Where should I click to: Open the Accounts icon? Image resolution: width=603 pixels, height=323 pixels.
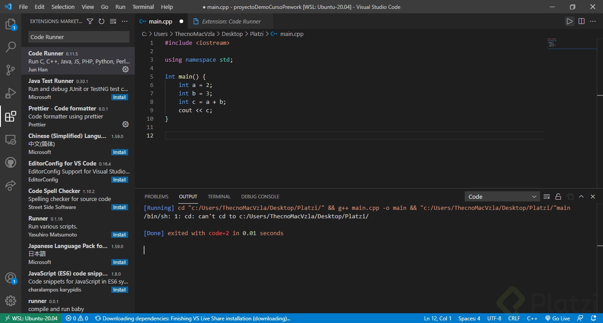(x=11, y=279)
